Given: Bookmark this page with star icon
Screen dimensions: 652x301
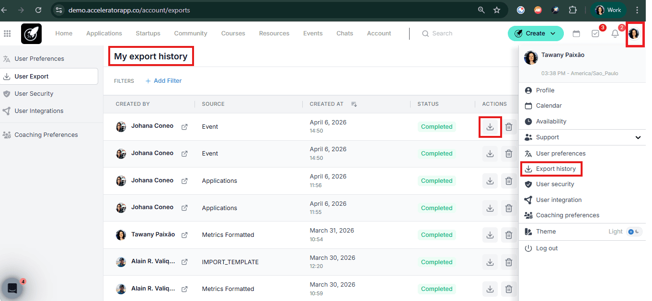Looking at the screenshot, I should (497, 10).
